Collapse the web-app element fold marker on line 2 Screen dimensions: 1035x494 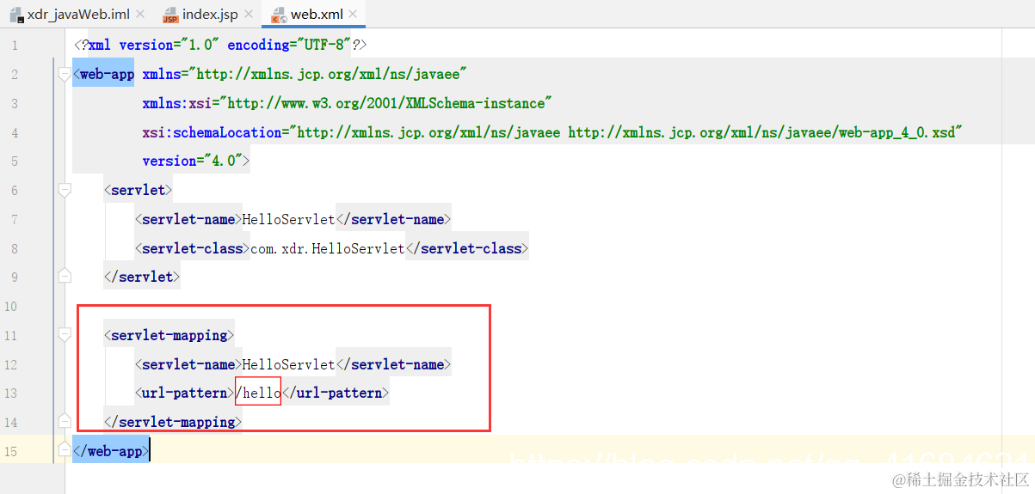[64, 75]
